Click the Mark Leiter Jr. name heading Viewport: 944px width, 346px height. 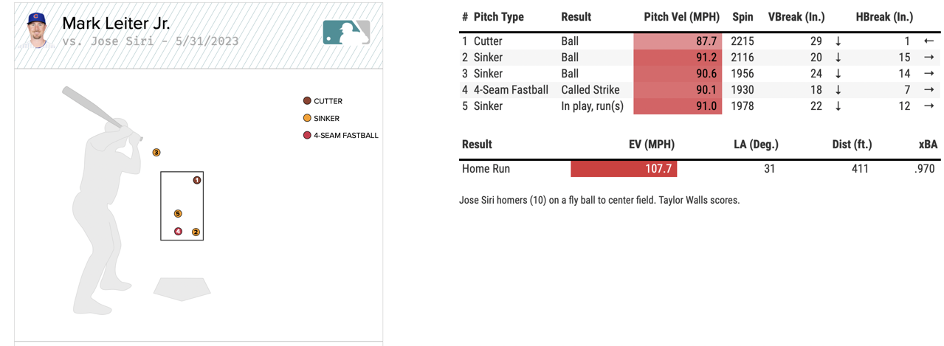[116, 24]
